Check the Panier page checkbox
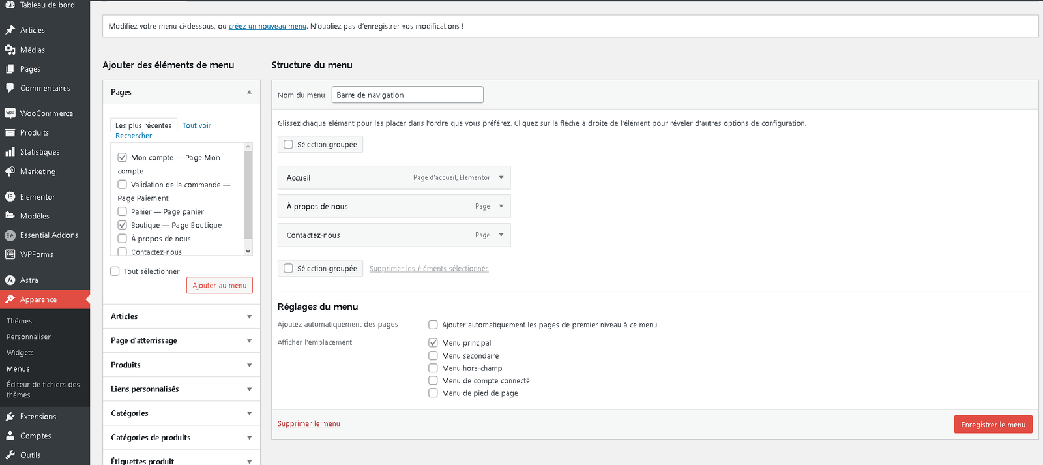Viewport: 1043px width, 465px height. coord(122,211)
